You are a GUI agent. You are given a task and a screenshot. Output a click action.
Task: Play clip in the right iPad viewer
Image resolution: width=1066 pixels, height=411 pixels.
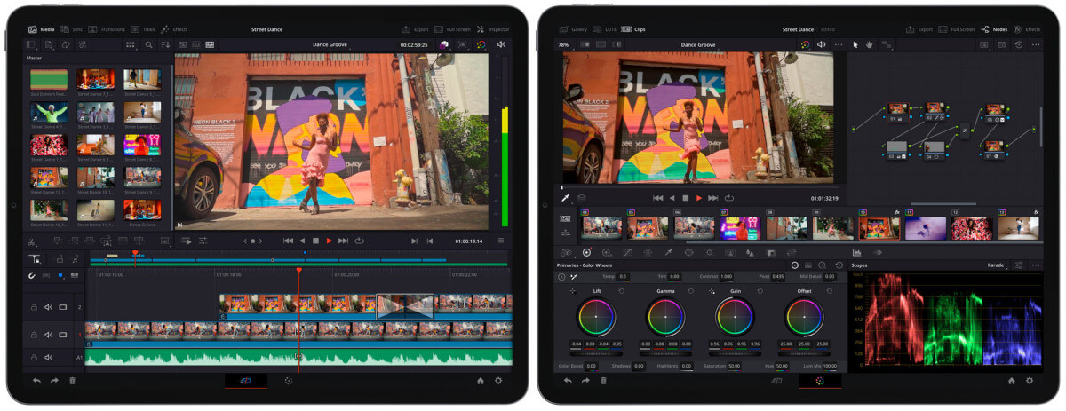click(x=699, y=198)
